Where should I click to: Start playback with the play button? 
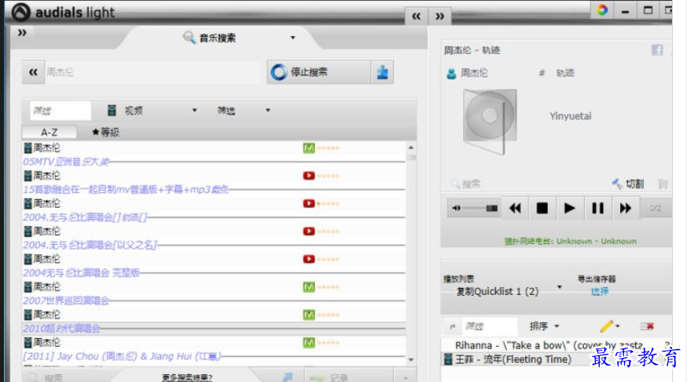569,208
